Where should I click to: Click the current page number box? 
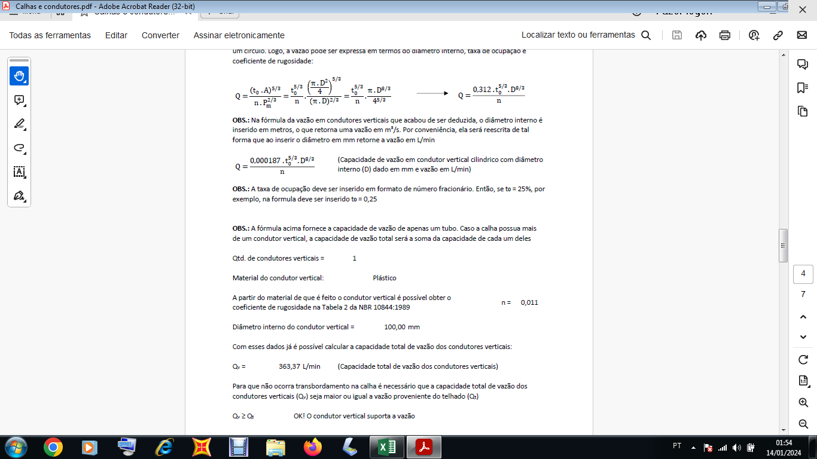pos(803,274)
